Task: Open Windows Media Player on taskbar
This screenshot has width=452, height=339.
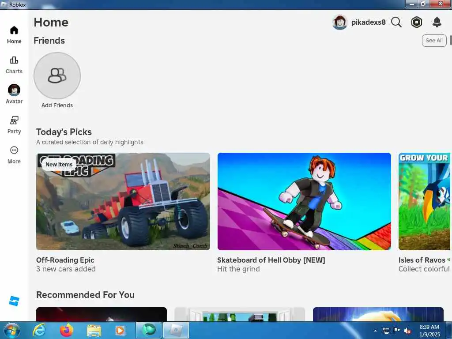Action: pyautogui.click(x=120, y=331)
